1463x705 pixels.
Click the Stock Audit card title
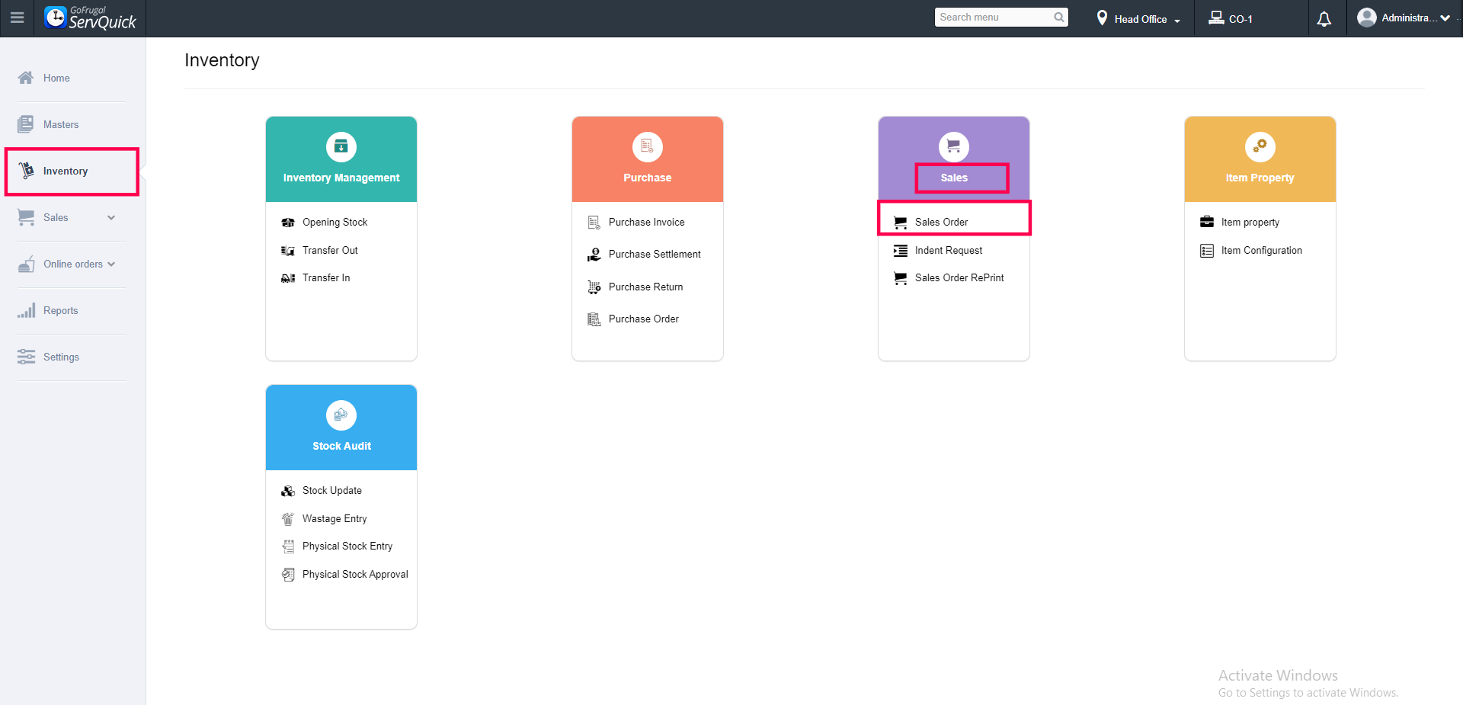pyautogui.click(x=342, y=446)
